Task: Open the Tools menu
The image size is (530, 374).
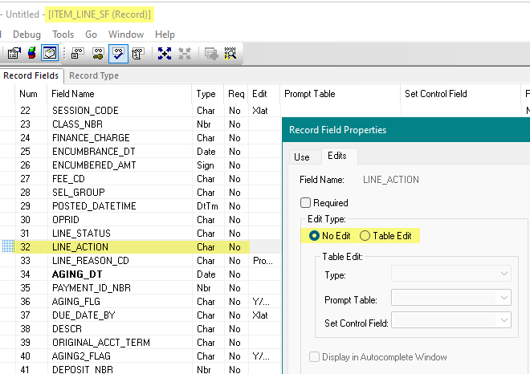Action: pyautogui.click(x=63, y=35)
